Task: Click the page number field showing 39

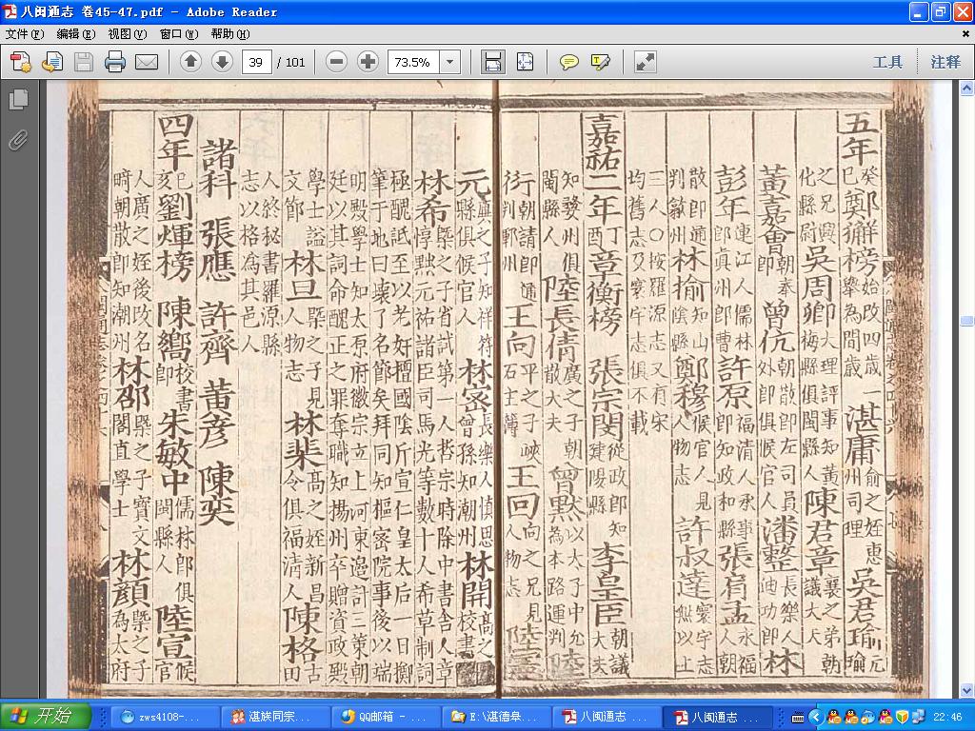Action: click(x=256, y=62)
